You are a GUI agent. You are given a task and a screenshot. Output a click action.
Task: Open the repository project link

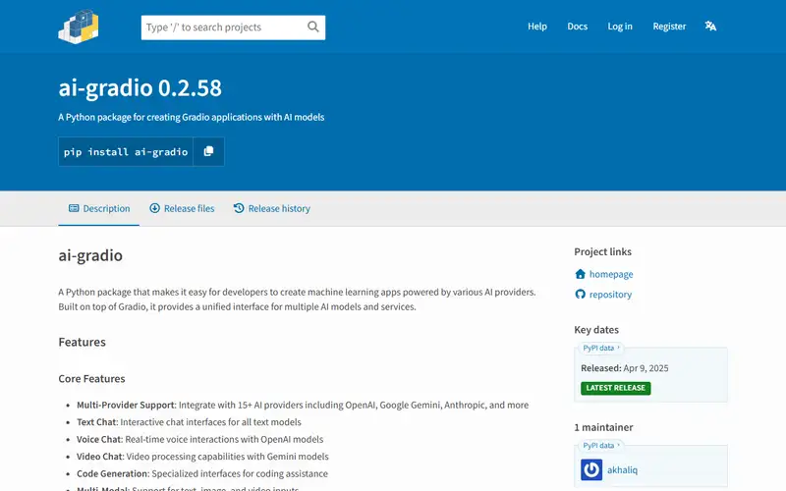point(610,294)
